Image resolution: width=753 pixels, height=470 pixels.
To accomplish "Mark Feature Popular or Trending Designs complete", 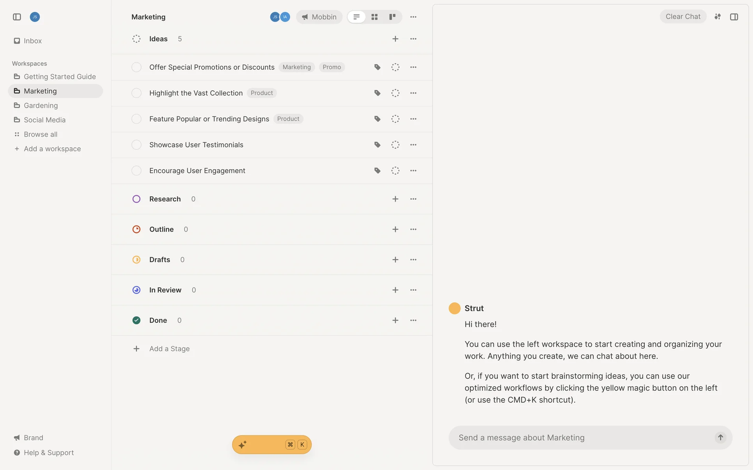I will tap(136, 119).
